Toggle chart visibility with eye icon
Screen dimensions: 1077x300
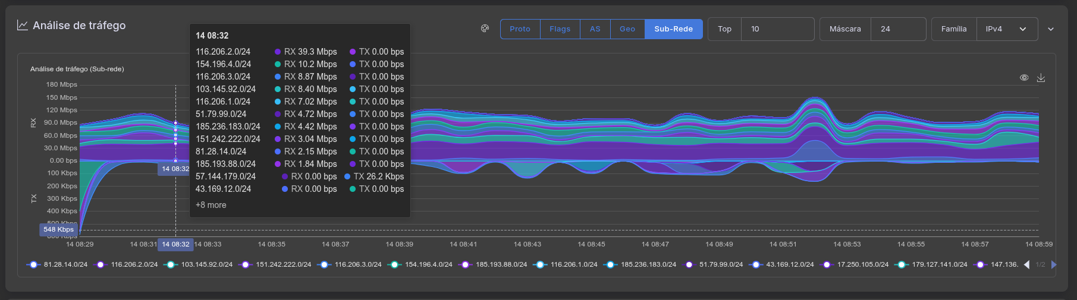(1024, 78)
